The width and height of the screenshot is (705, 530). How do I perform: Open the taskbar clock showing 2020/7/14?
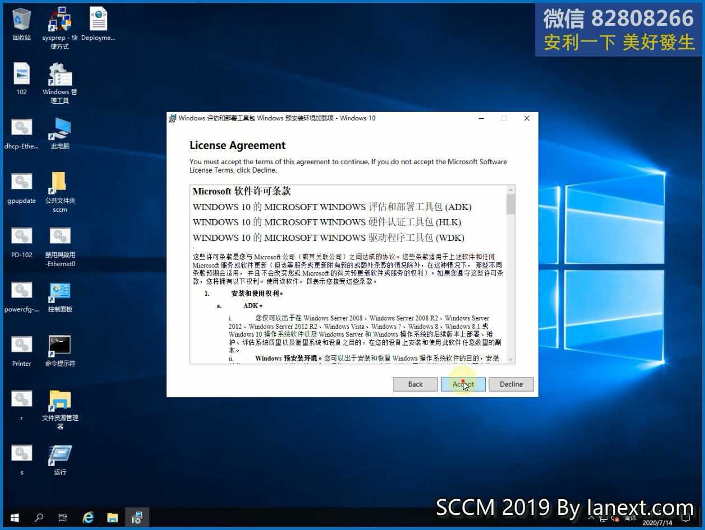tap(658, 519)
